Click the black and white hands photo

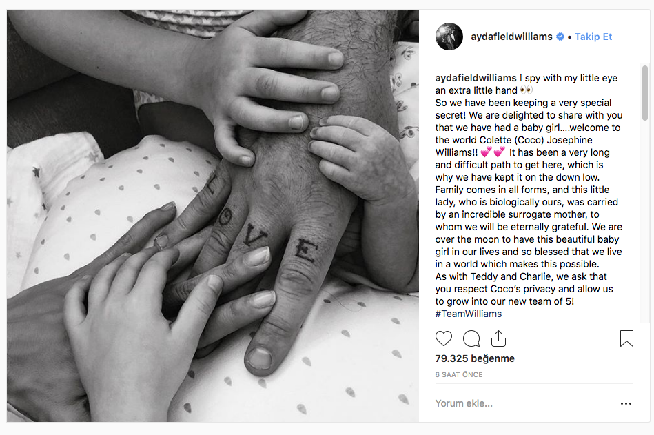213,216
